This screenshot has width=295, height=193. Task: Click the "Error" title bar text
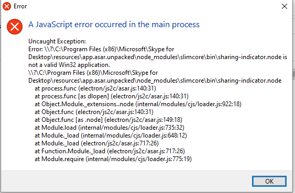(20, 6)
